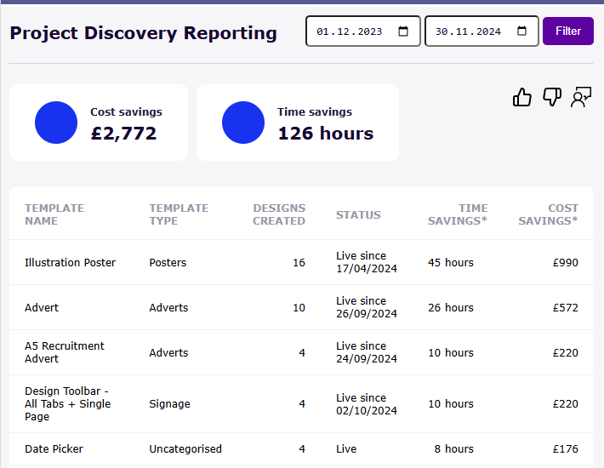This screenshot has width=604, height=468.
Task: Sort by Template Type column header
Action: [179, 214]
